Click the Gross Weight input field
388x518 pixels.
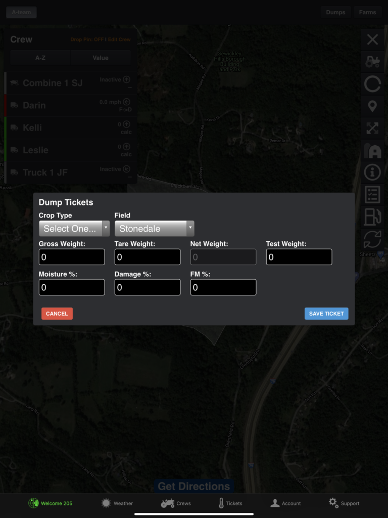(x=72, y=257)
